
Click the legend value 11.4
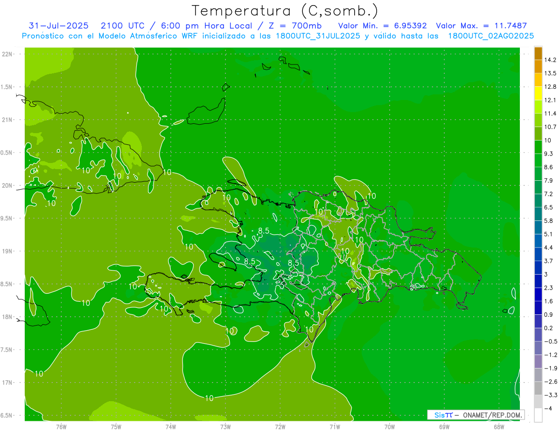(550, 114)
